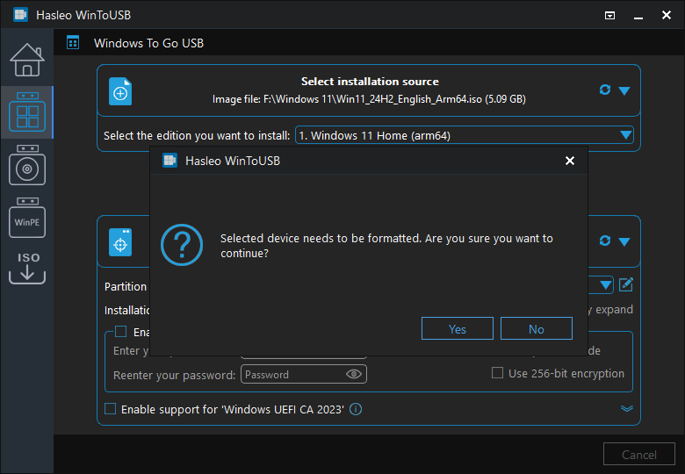The width and height of the screenshot is (685, 474).
Task: Expand the destination drive options arrow
Action: click(x=624, y=241)
